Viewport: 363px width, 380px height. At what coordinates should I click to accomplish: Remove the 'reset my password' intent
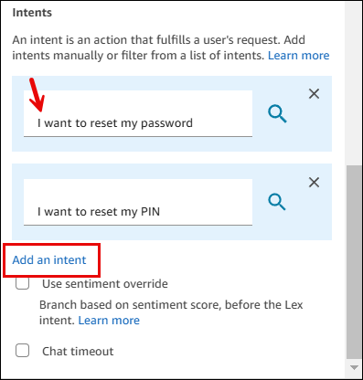click(314, 94)
